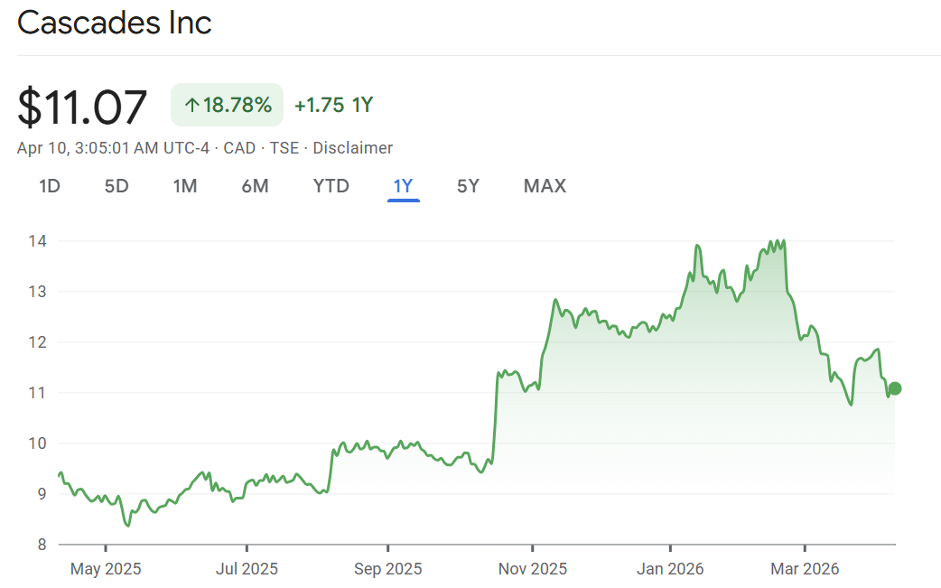Screen dimensions: 941x588
Task: Click the Cascades Inc title
Action: tap(115, 23)
